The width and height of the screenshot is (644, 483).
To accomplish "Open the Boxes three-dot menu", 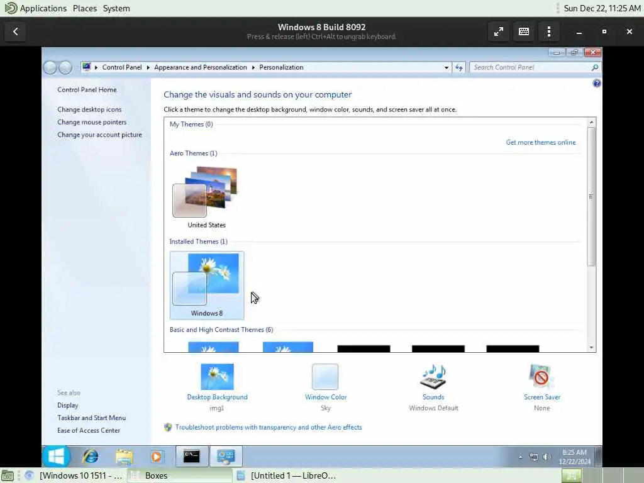I will (x=549, y=31).
